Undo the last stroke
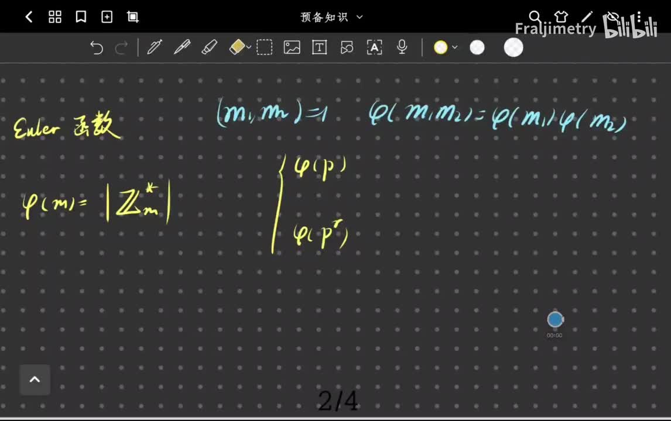This screenshot has height=421, width=671. click(x=97, y=47)
